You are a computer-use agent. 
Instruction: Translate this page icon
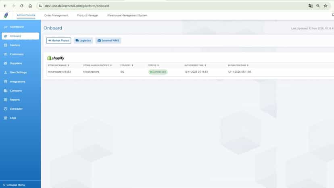[x=310, y=6]
